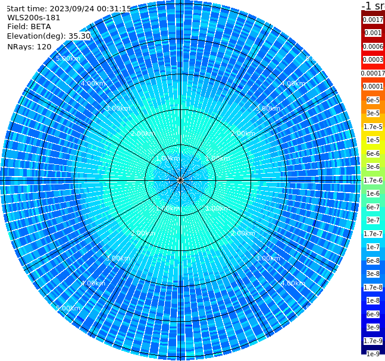The height and width of the screenshot is (361, 385).
Task: Select the 1.7e-7 colorbar tick label
Action: [373, 234]
